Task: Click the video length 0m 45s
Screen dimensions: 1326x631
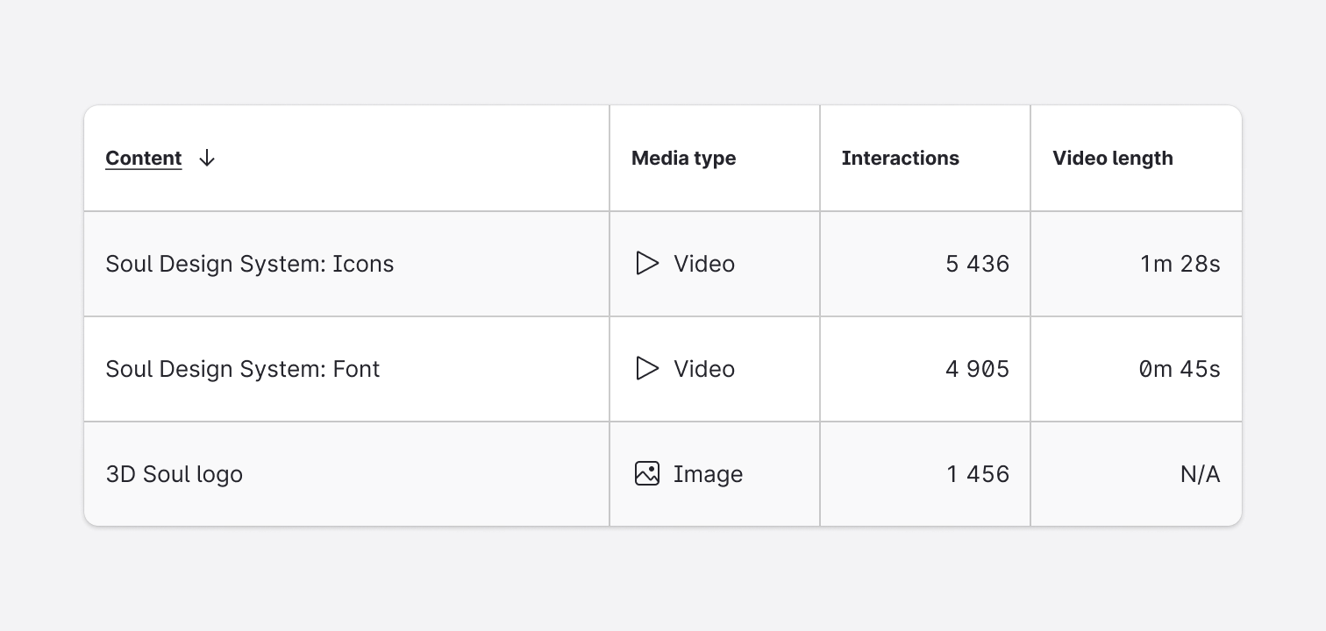Action: click(1179, 368)
